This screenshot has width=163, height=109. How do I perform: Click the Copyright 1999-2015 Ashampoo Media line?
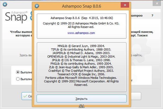coord(81,23)
